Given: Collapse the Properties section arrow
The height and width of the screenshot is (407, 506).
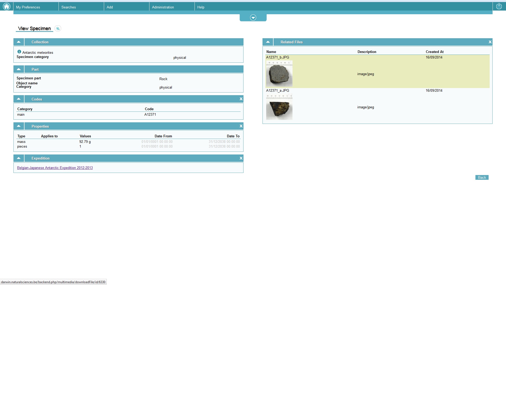Looking at the screenshot, I should click(x=19, y=126).
